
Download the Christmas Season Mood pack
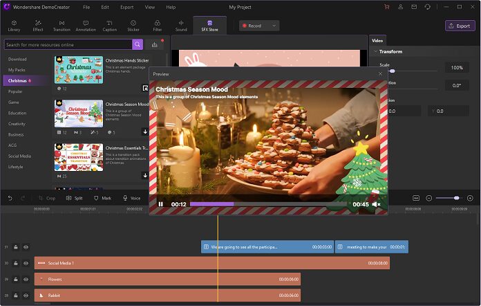[145, 132]
